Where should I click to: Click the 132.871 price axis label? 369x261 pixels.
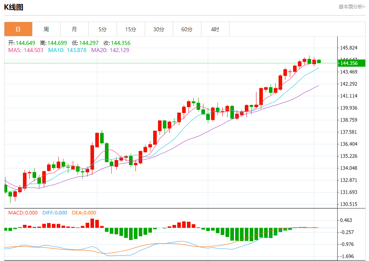[349, 180]
